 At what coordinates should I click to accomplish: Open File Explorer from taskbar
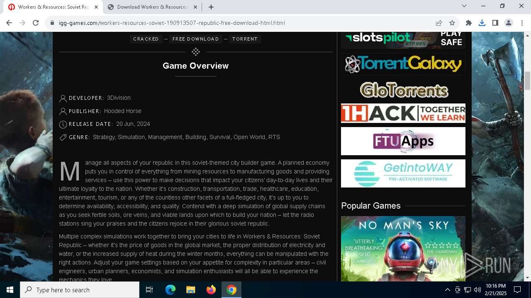coord(191,290)
